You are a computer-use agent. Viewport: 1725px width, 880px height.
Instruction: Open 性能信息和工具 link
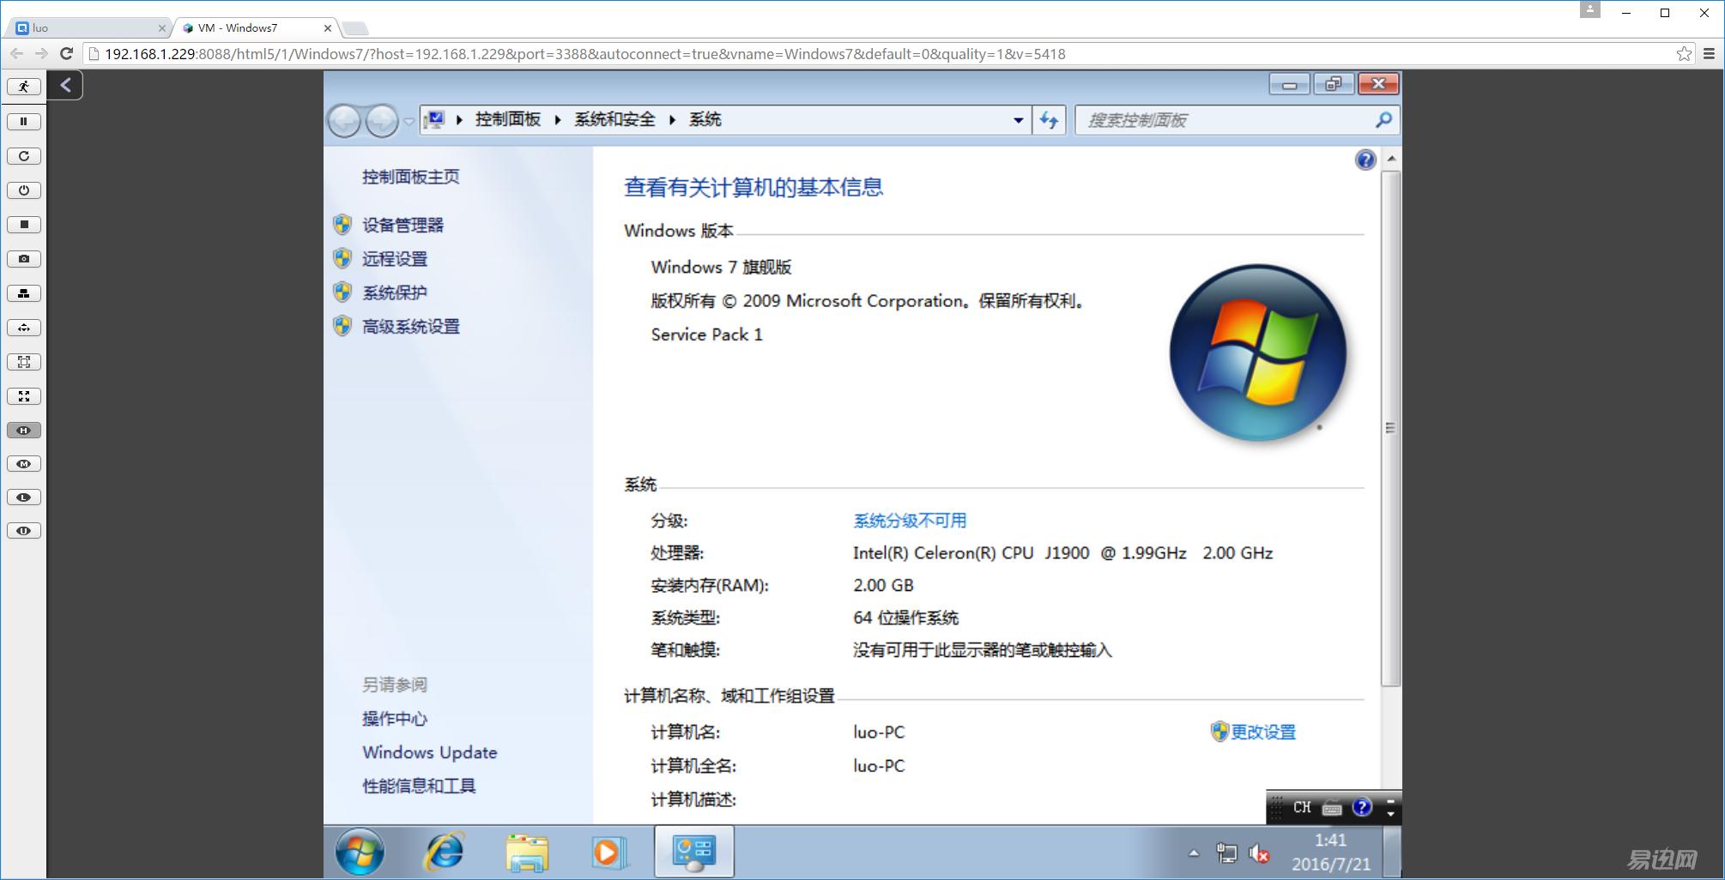click(x=419, y=786)
